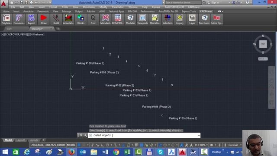Toggle polar tracking in status bar
Viewport: 277px width, 156px height.
coord(107,145)
